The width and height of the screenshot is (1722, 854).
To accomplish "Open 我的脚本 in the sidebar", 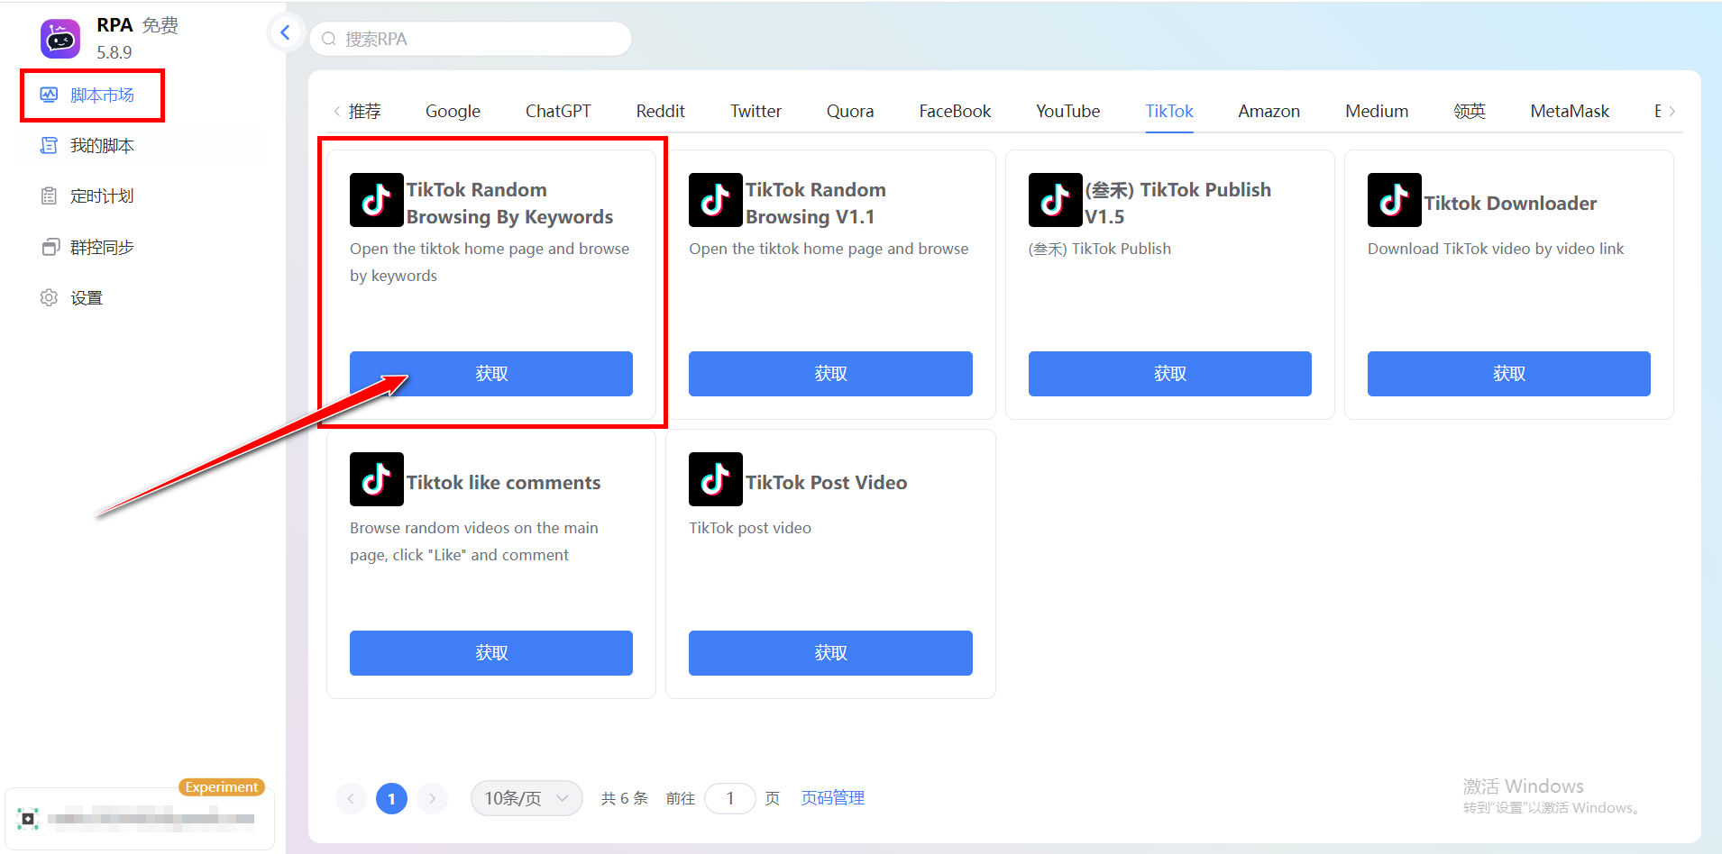I will point(102,145).
